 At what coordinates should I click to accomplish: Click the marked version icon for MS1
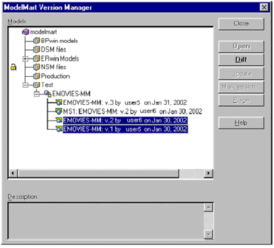(58, 112)
